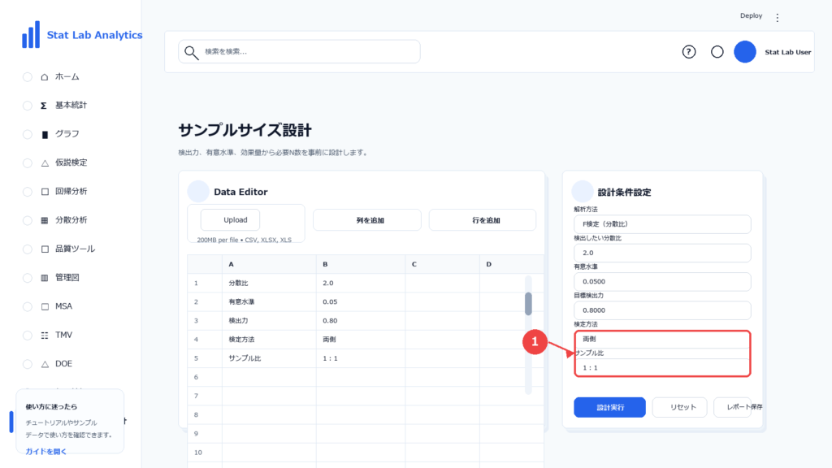Open the three-dot menu next to Deploy
This screenshot has height=468, width=832.
coord(778,18)
